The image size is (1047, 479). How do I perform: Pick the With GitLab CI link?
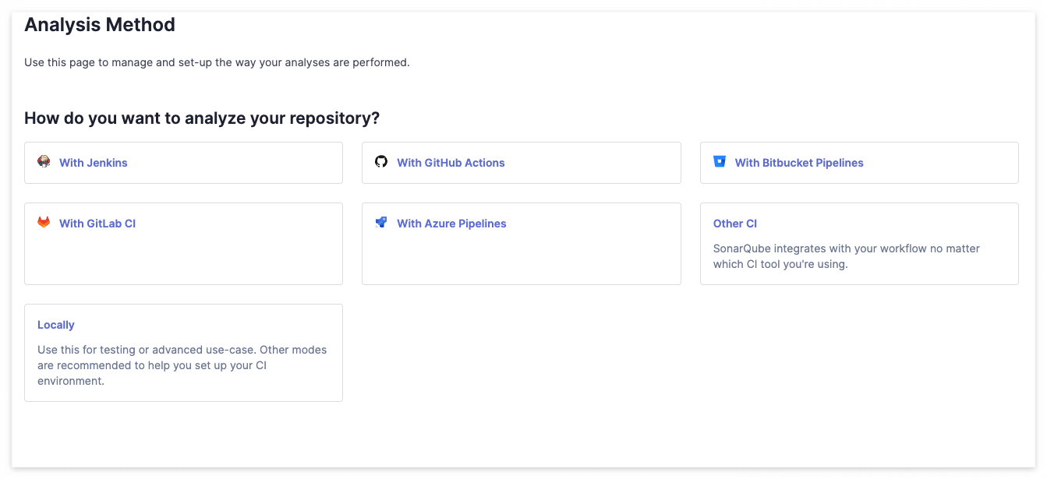(x=97, y=224)
